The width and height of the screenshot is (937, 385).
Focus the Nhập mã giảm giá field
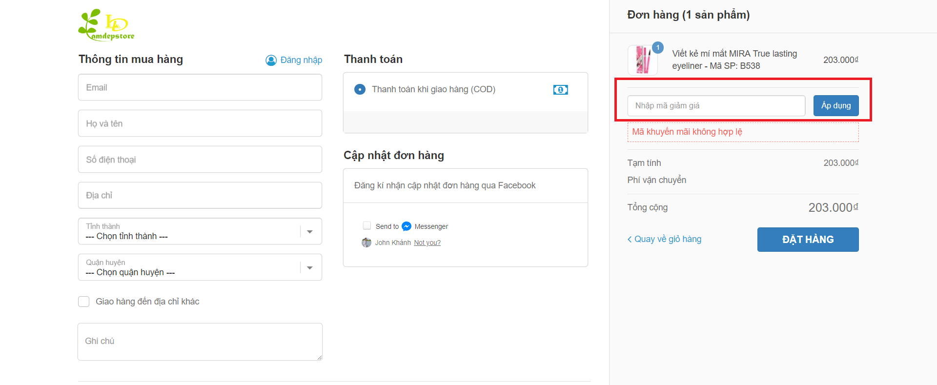pos(716,106)
